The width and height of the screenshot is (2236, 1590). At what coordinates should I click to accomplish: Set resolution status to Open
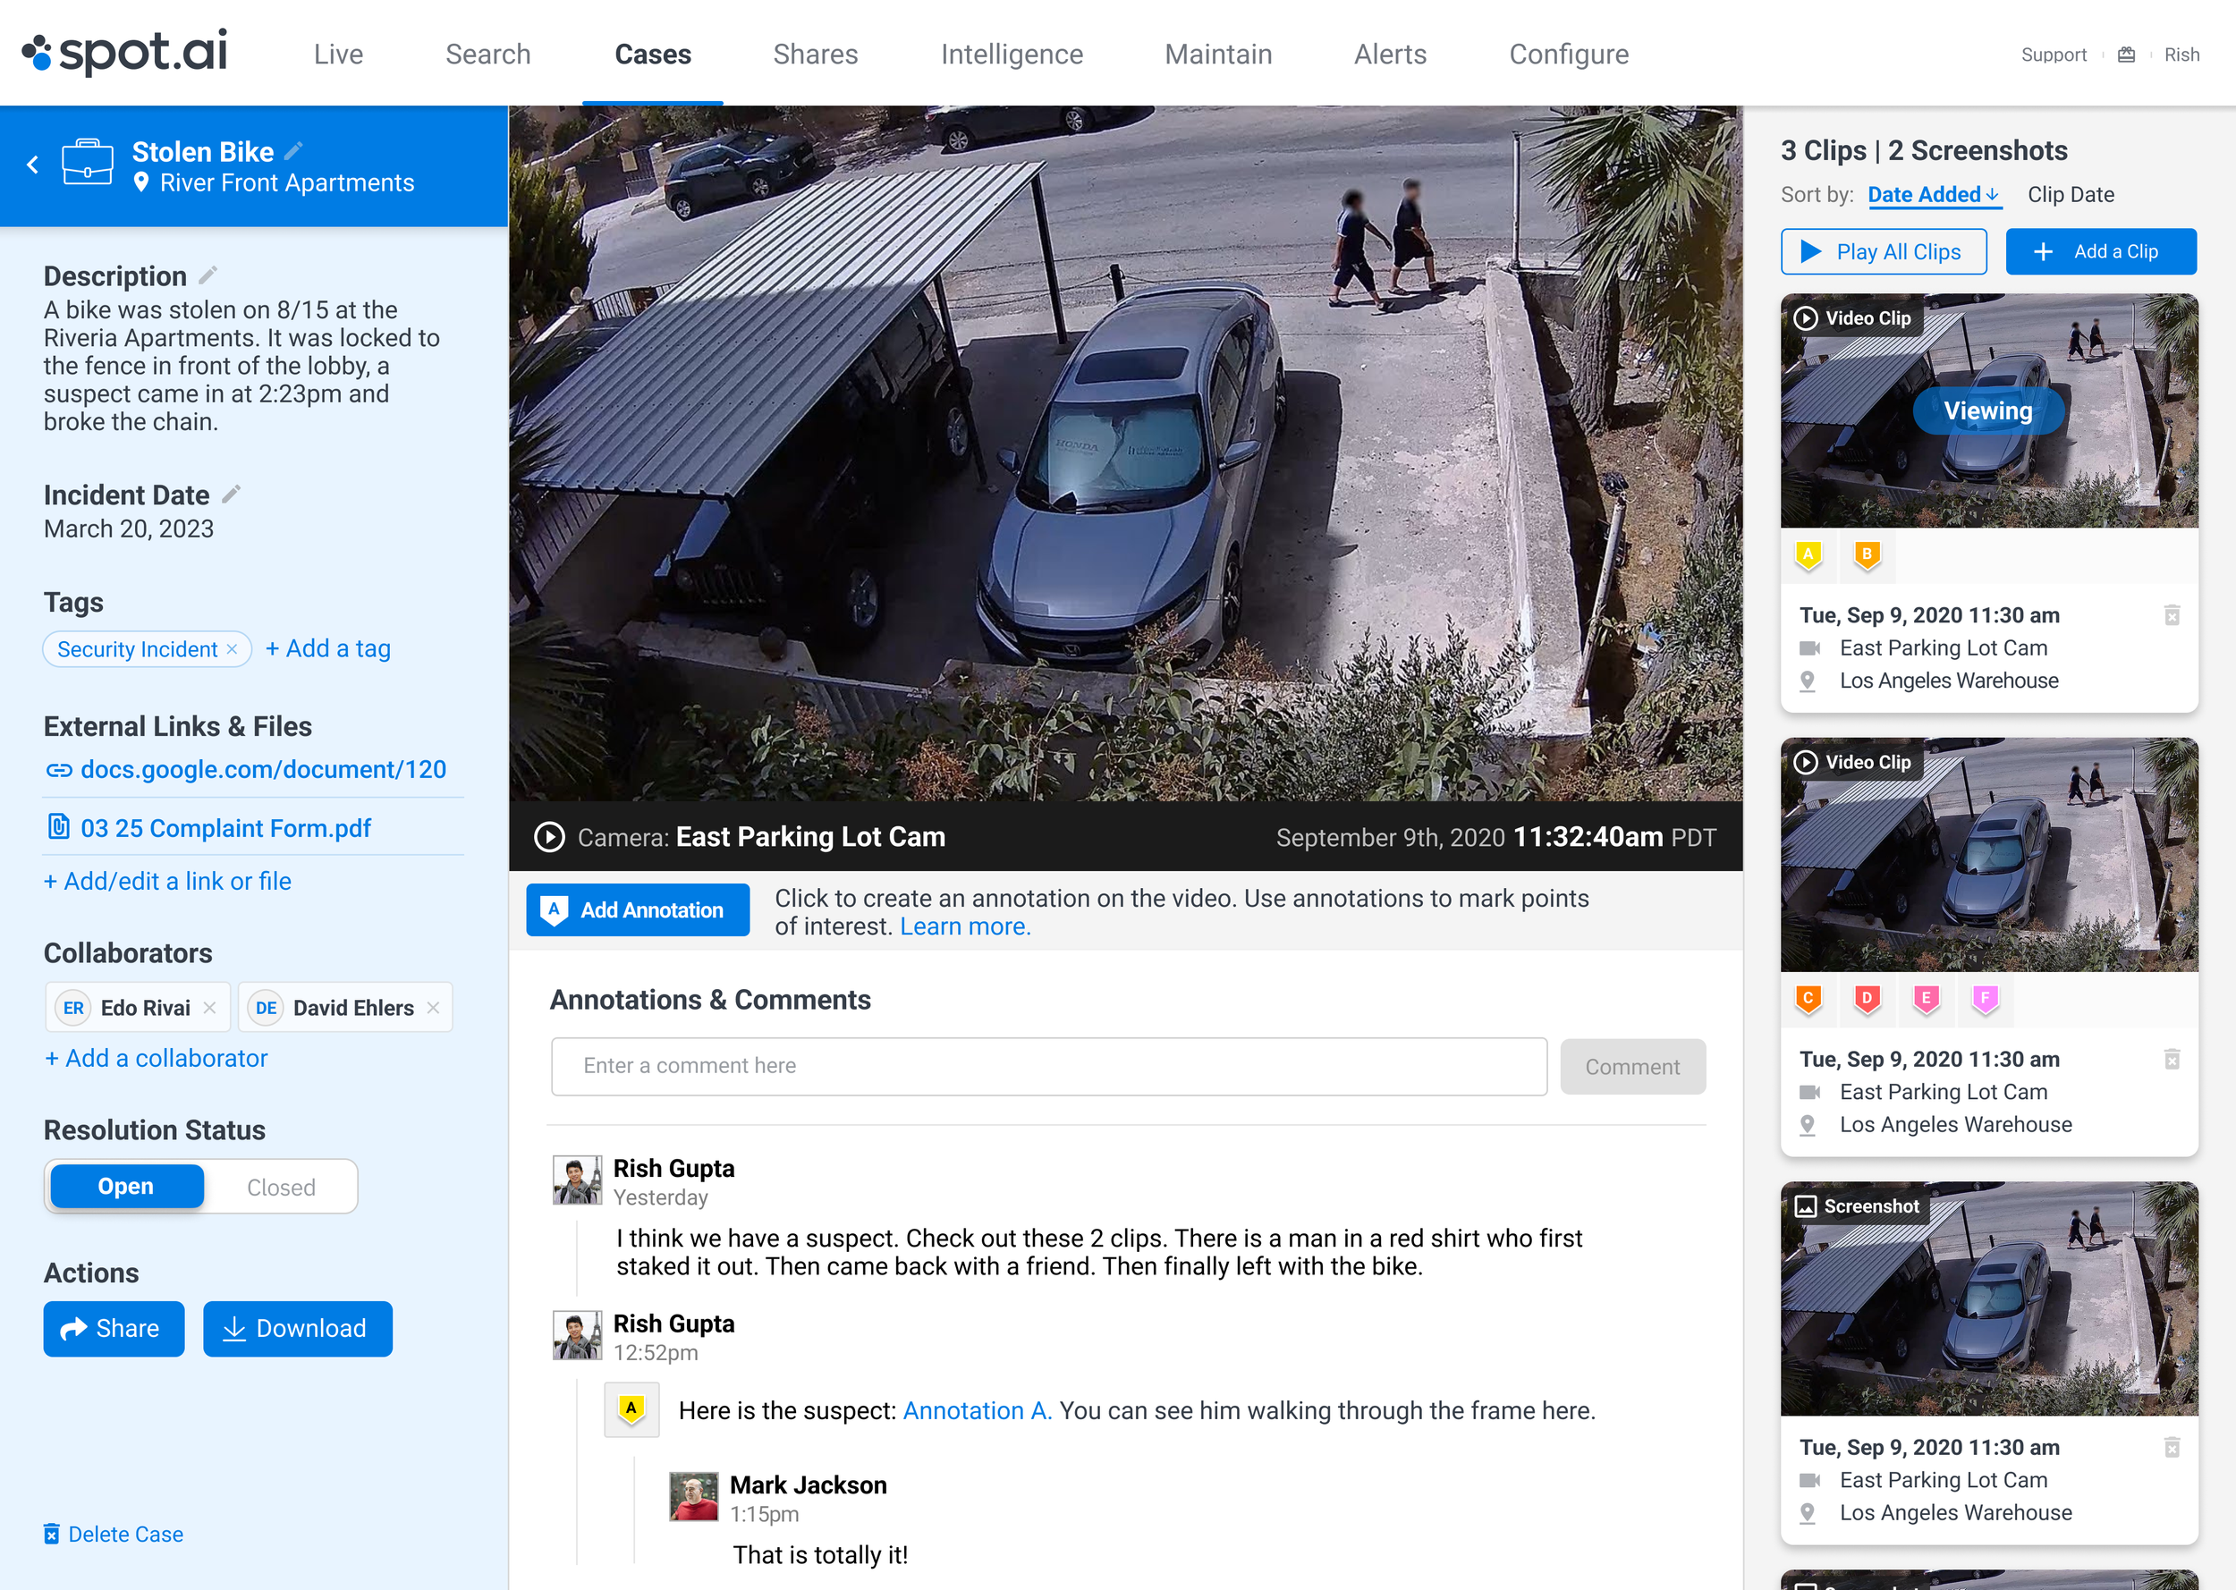pyautogui.click(x=126, y=1187)
